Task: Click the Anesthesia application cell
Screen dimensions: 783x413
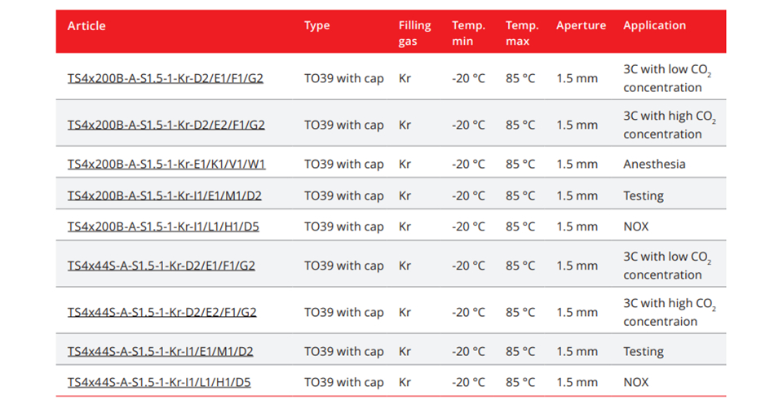Action: 654,165
